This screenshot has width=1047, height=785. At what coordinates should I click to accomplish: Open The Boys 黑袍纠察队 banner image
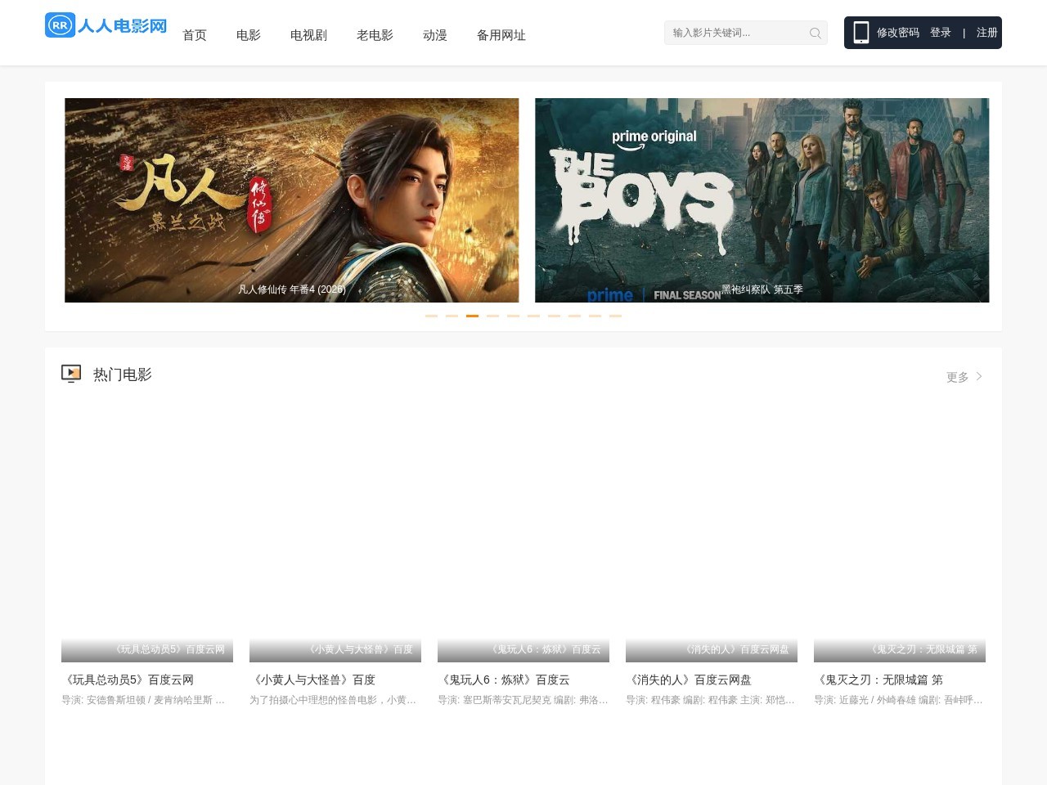[762, 200]
